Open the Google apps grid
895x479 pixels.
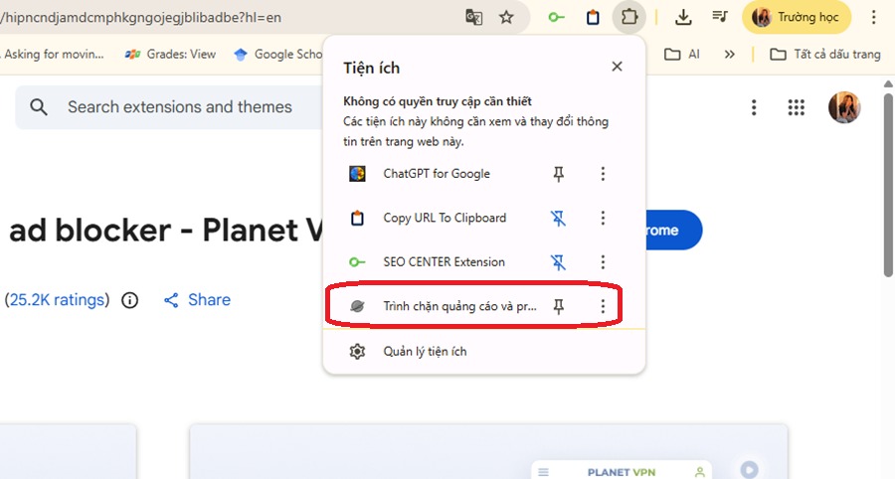pyautogui.click(x=796, y=107)
